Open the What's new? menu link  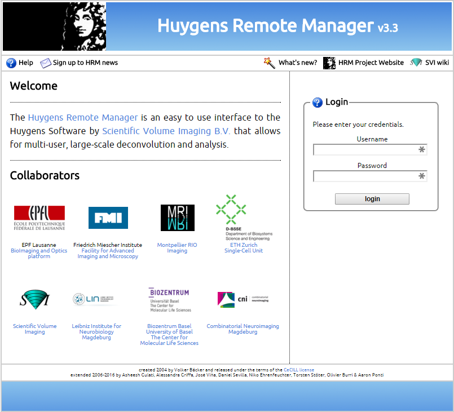point(298,63)
